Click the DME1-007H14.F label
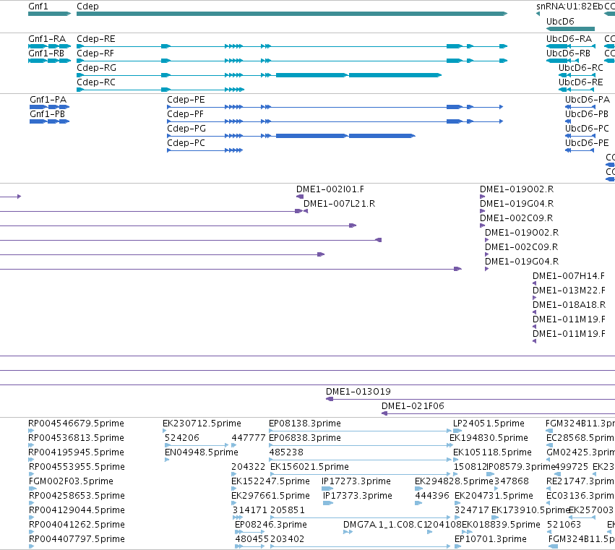The width and height of the screenshot is (615, 550). point(569,276)
